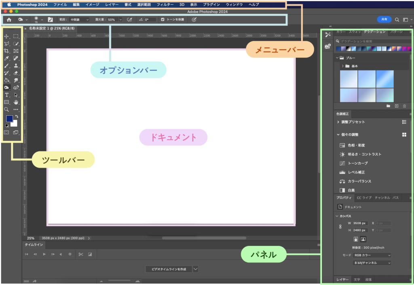Image resolution: width=414 pixels, height=285 pixels.
Task: Toggle the トーンを保護 checkbox
Action: pos(163,19)
